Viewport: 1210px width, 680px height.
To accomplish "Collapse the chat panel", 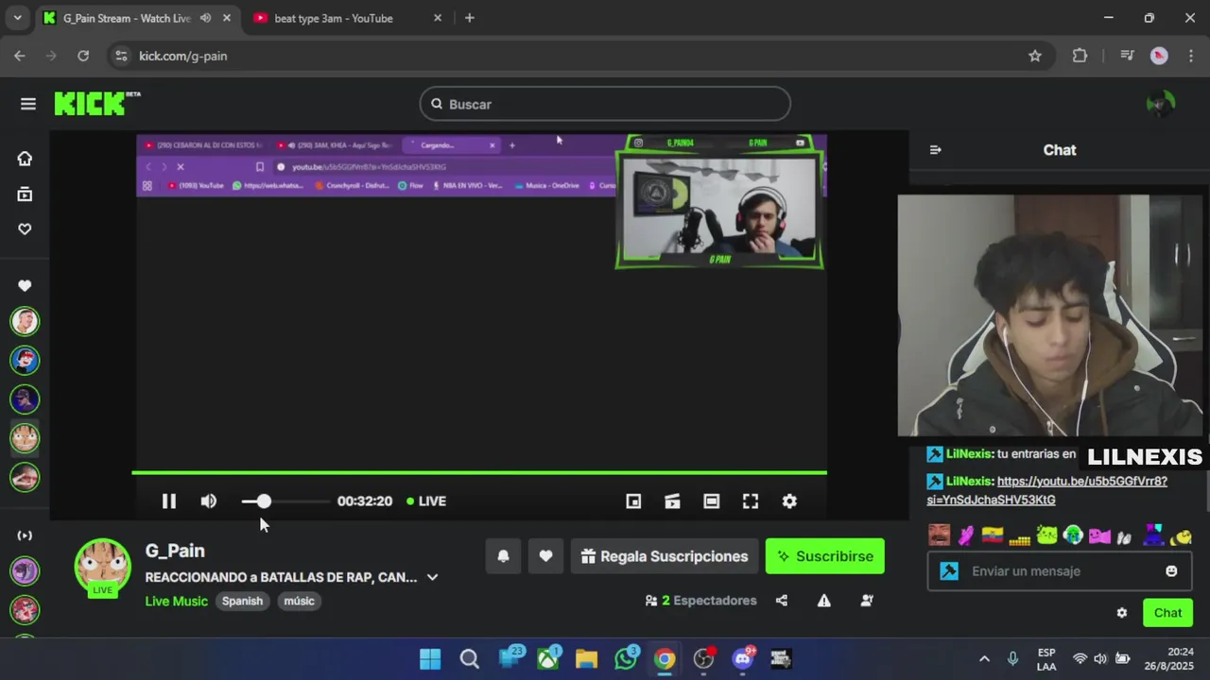I will 935,150.
